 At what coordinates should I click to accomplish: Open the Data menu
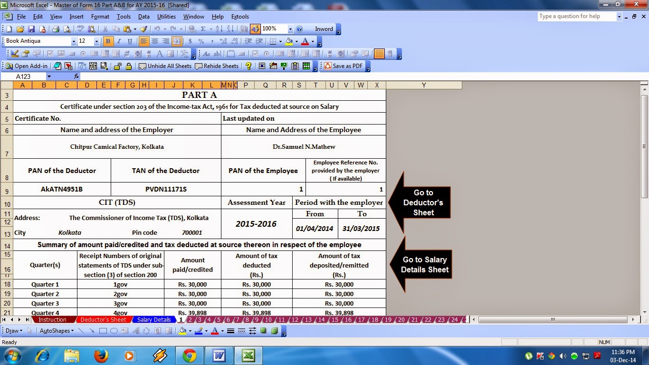coord(144,17)
